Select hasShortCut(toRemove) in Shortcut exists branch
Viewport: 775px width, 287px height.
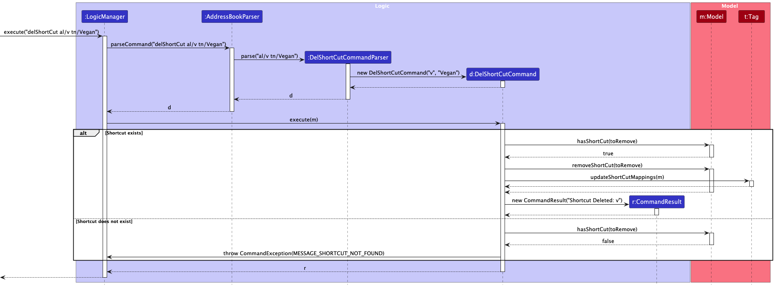pos(607,141)
